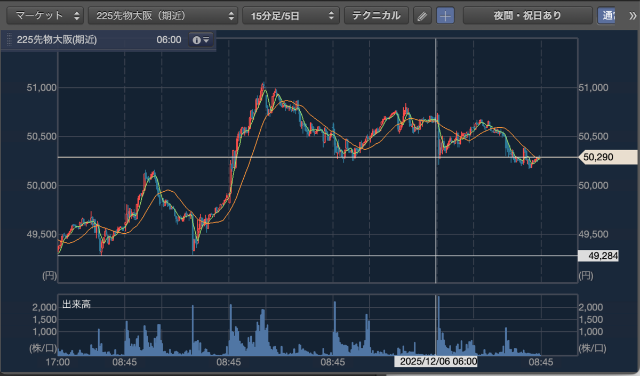The image size is (640, 376).
Task: Click the tallest volume bar at crosshair
Action: pos(438,325)
